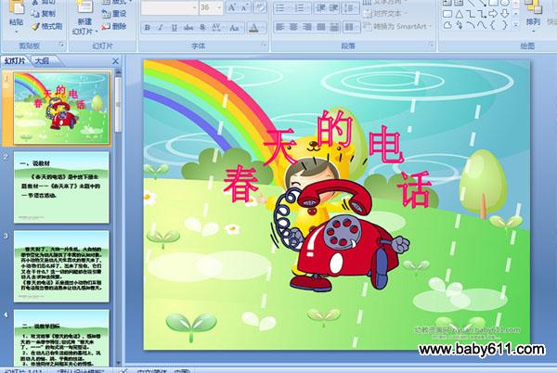This screenshot has height=373, width=557.
Task: Select slide 3 thumbnail
Action: tap(61, 266)
